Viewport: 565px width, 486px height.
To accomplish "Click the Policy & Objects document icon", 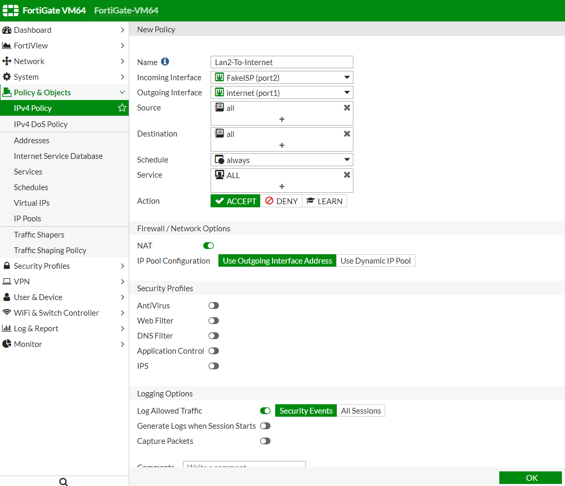I will click(x=6, y=93).
